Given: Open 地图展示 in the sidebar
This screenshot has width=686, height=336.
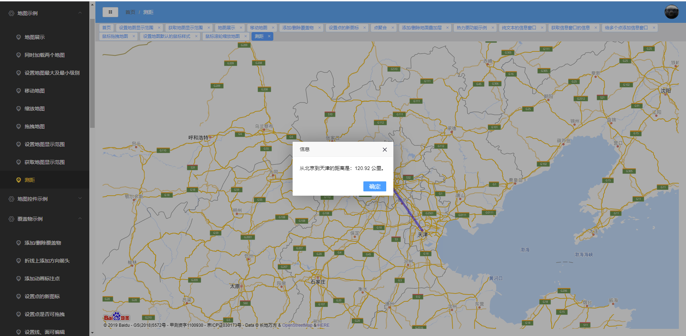Looking at the screenshot, I should [x=45, y=37].
